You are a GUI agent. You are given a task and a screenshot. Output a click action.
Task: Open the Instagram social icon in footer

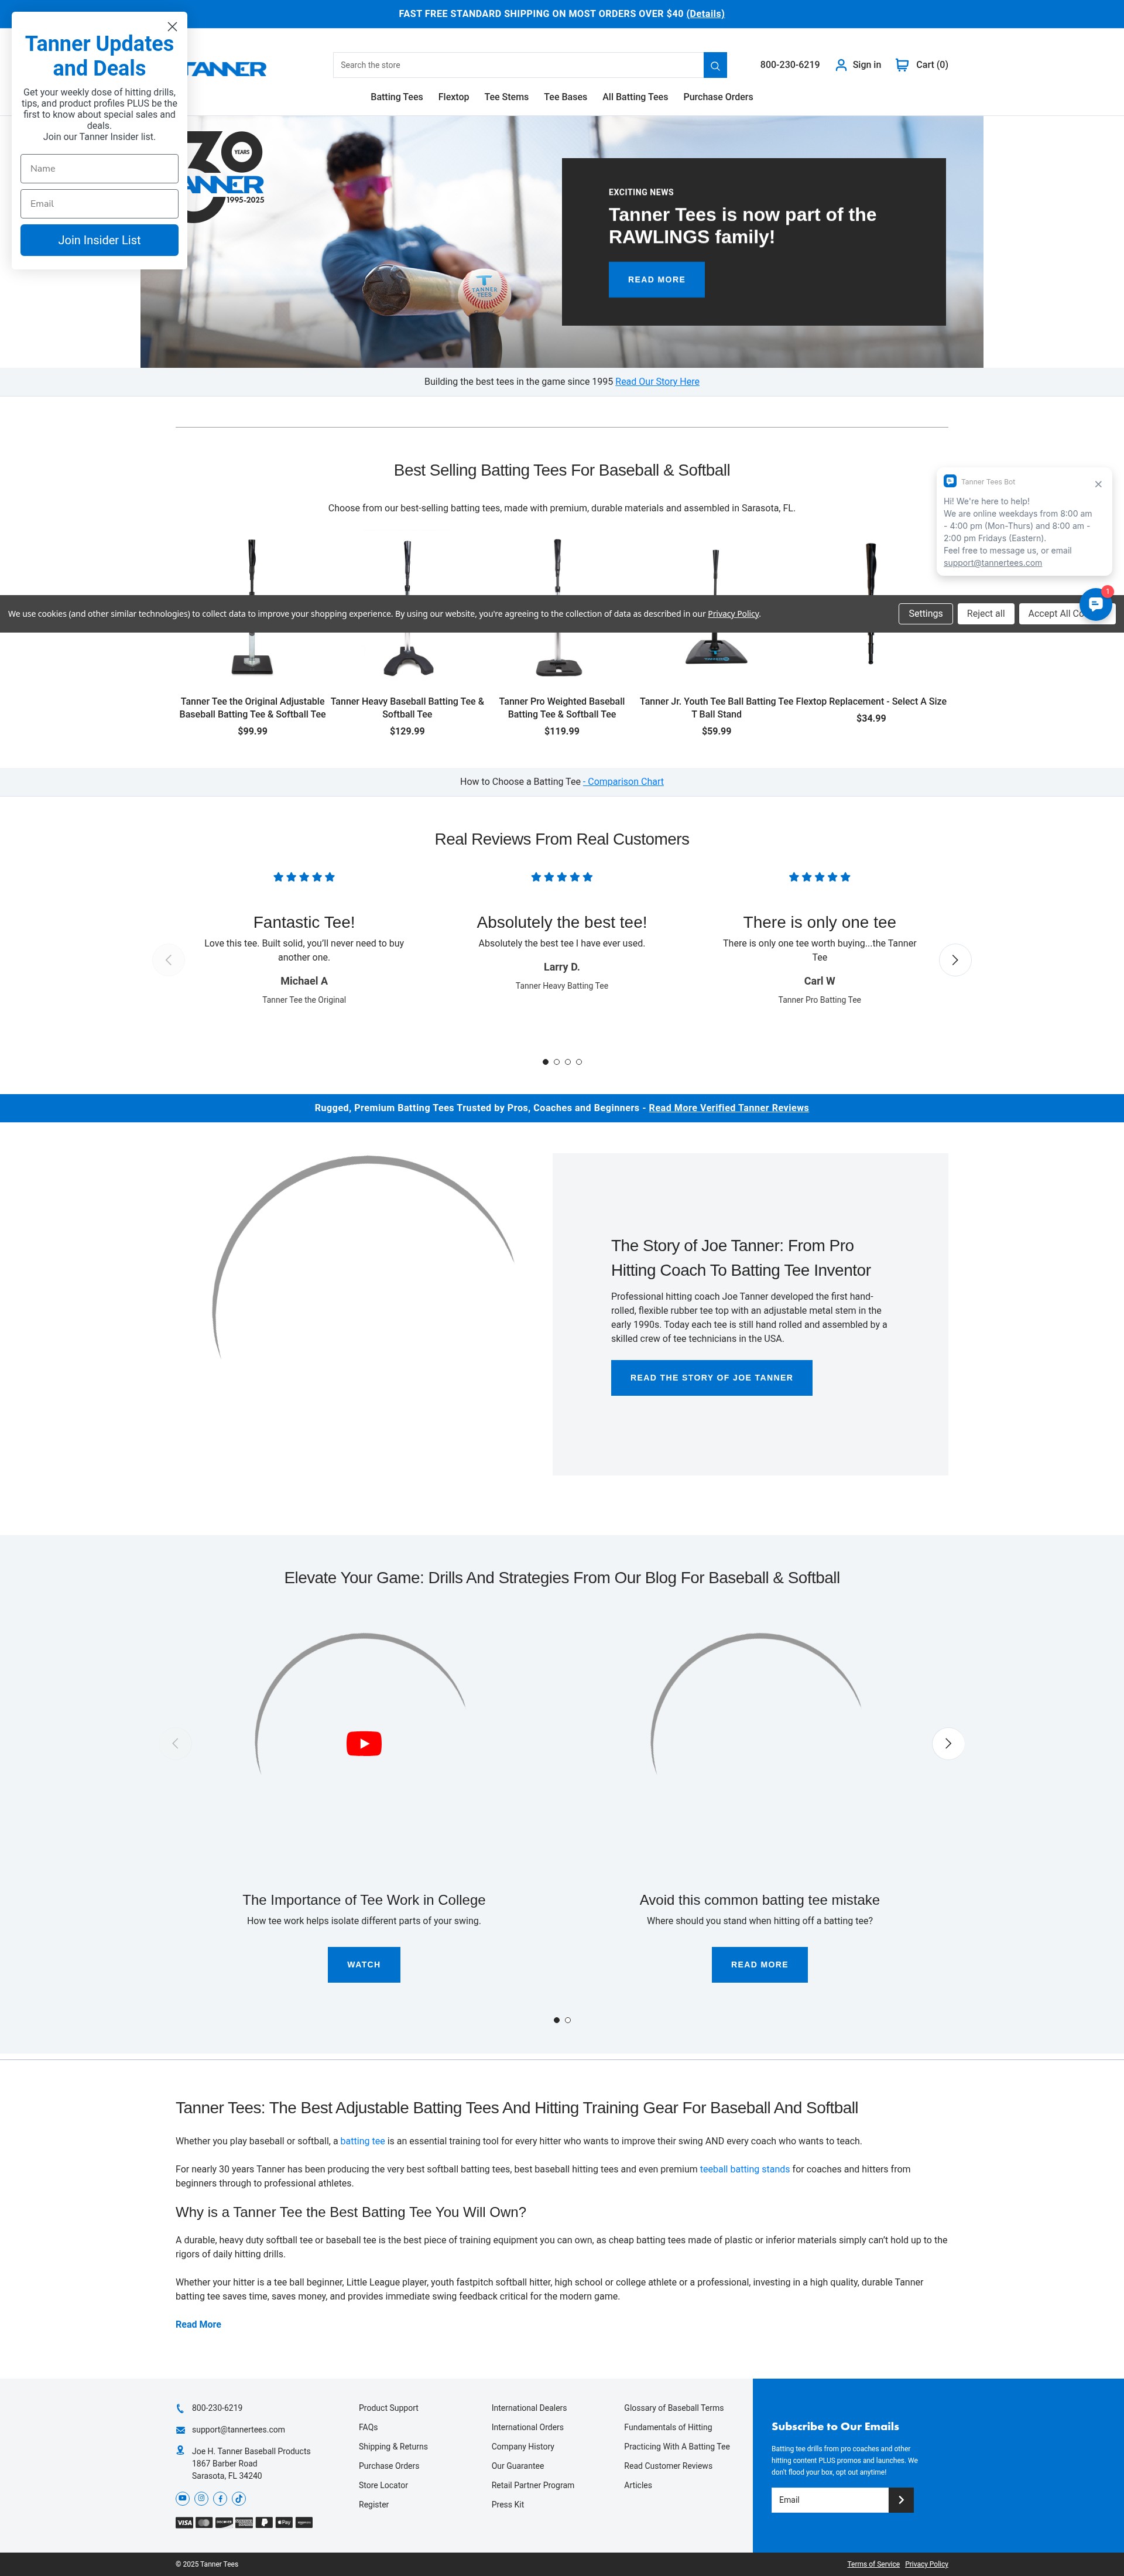click(202, 2498)
